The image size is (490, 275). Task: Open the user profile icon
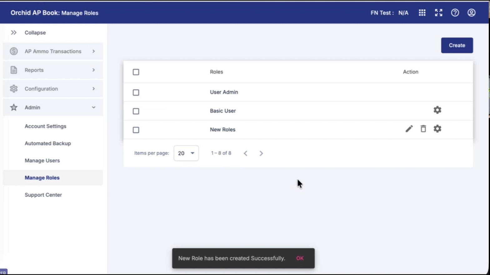coord(471,13)
